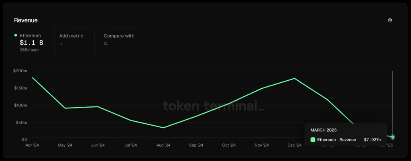Click the $1.1 B revenue total
Image resolution: width=411 pixels, height=161 pixels.
click(31, 43)
